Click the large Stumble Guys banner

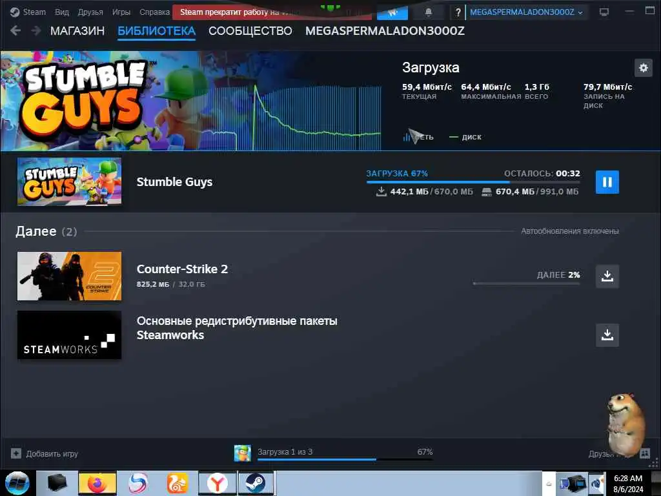[99, 100]
